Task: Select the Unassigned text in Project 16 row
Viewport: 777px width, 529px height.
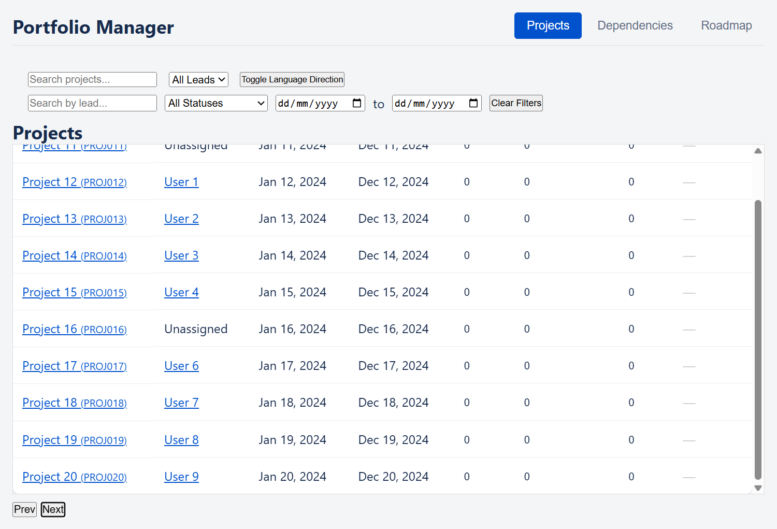Action: 196,329
